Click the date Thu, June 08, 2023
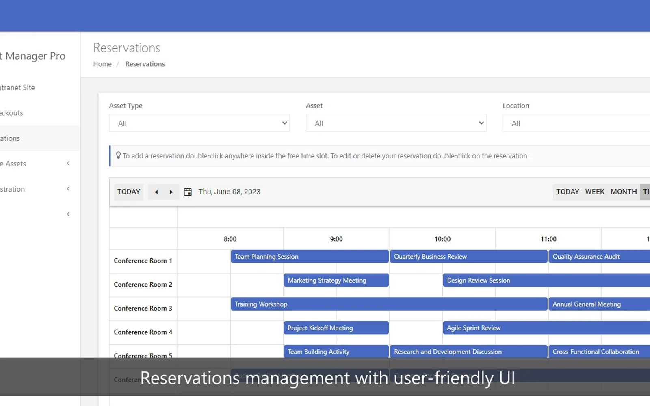This screenshot has width=650, height=406. 229,192
